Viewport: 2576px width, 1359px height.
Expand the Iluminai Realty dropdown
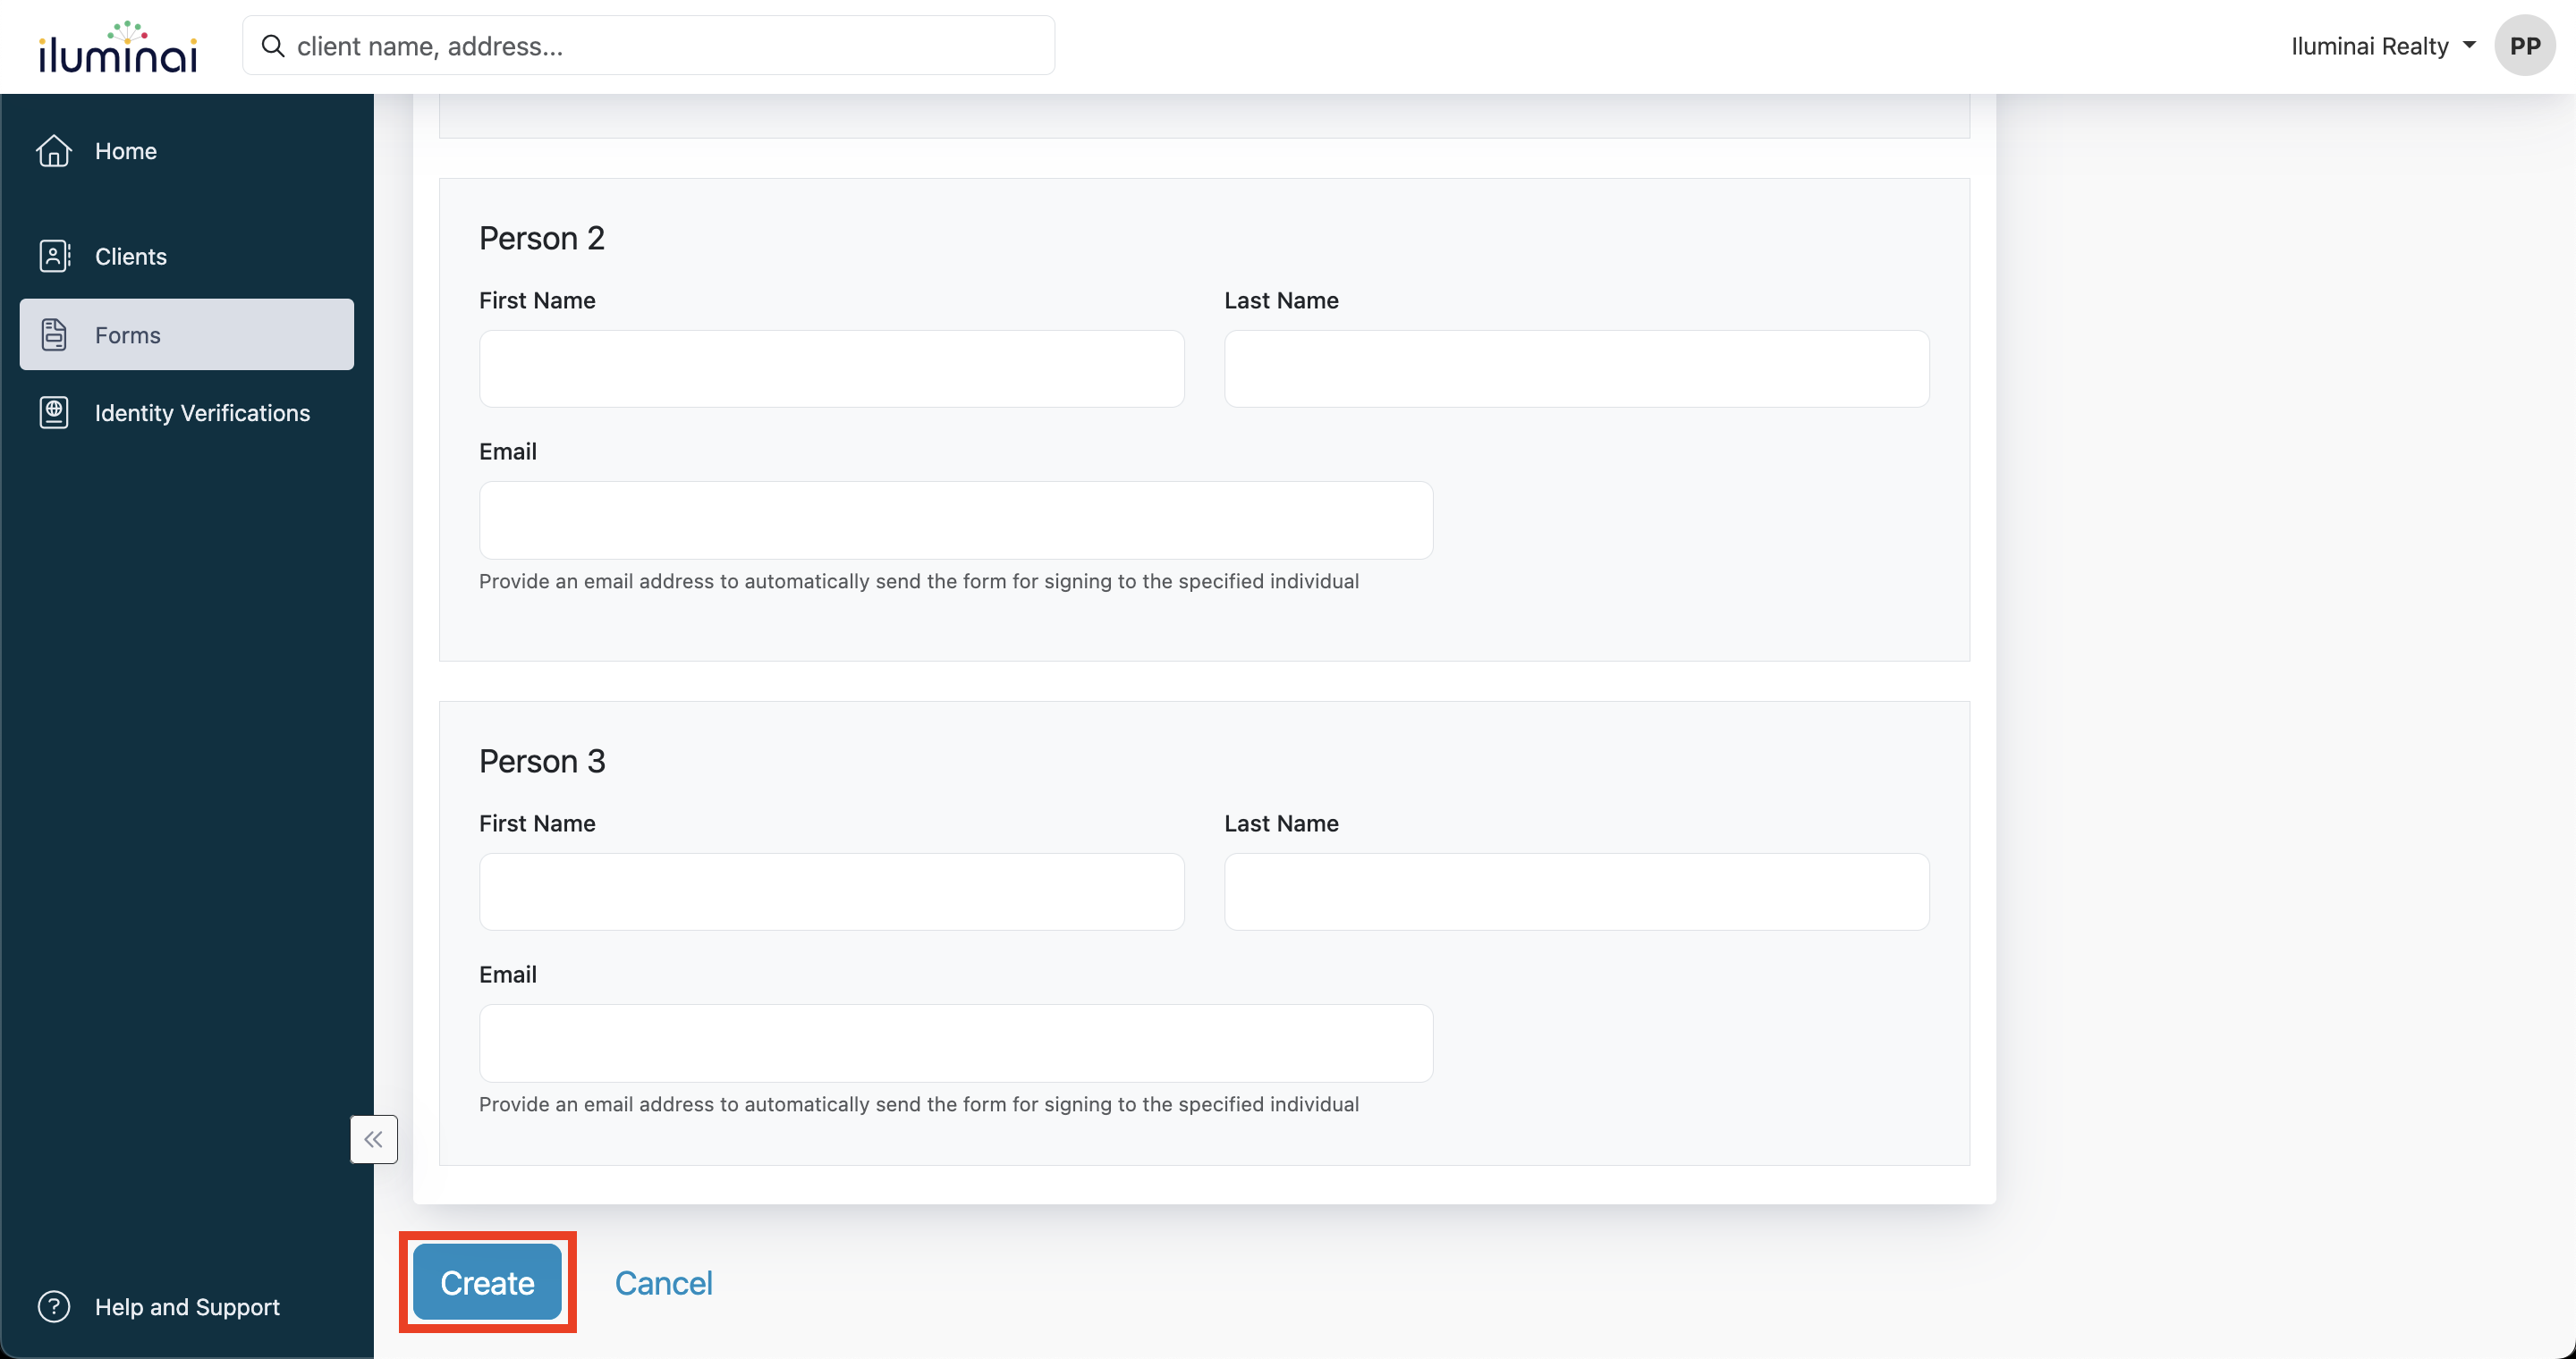coord(2382,46)
